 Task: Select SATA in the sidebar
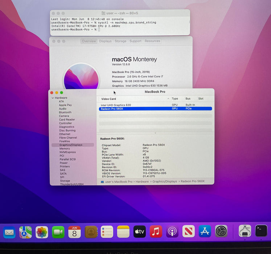click(63, 174)
